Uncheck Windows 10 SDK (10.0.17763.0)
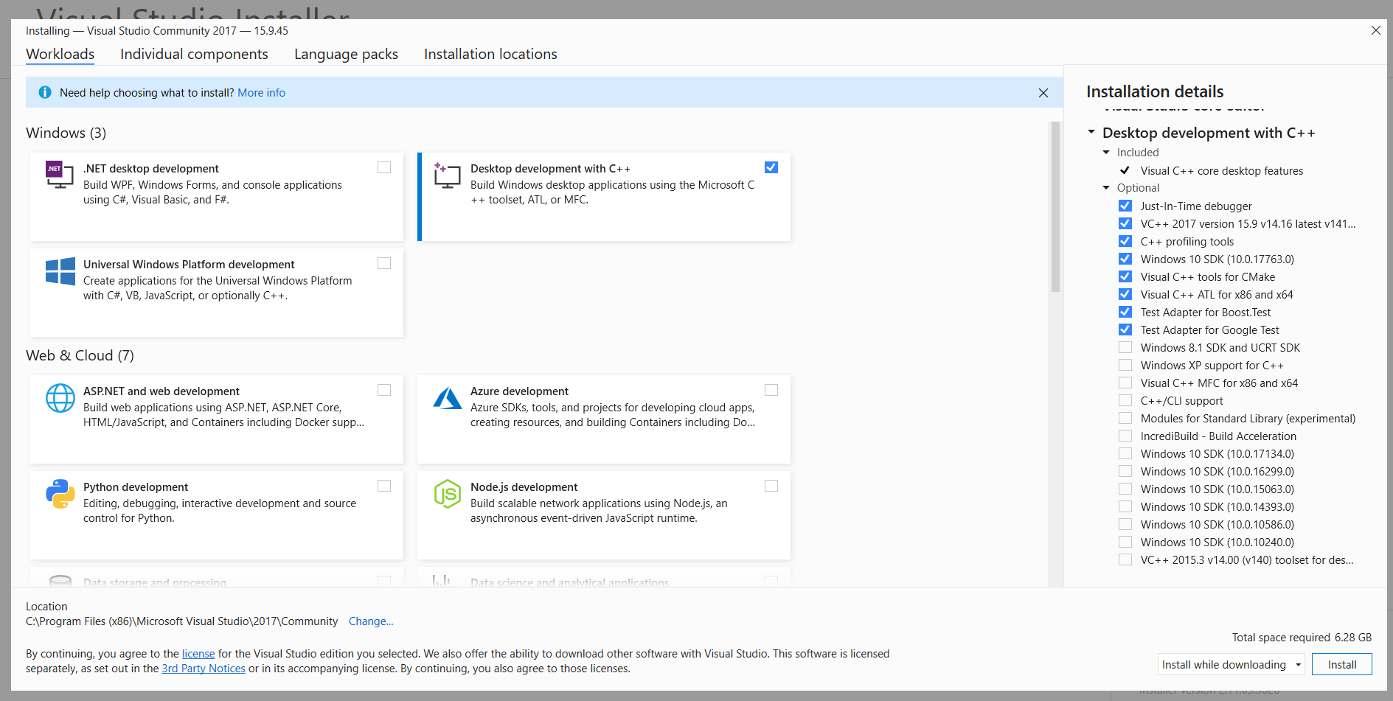The image size is (1393, 701). tap(1125, 259)
